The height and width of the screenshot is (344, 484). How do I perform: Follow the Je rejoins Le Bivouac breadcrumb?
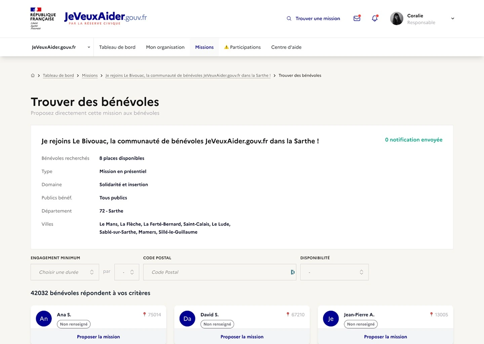[188, 75]
